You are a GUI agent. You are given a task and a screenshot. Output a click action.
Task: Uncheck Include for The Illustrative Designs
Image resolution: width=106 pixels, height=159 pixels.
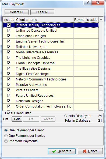(9, 68)
